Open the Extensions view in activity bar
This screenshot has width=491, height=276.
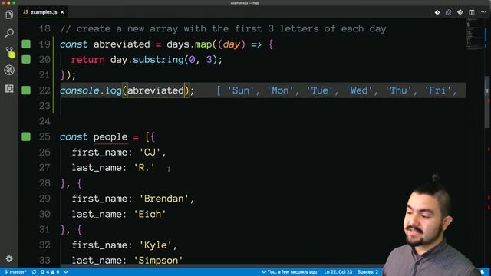[x=9, y=89]
